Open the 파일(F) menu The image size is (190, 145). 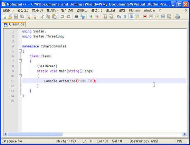tap(8, 10)
